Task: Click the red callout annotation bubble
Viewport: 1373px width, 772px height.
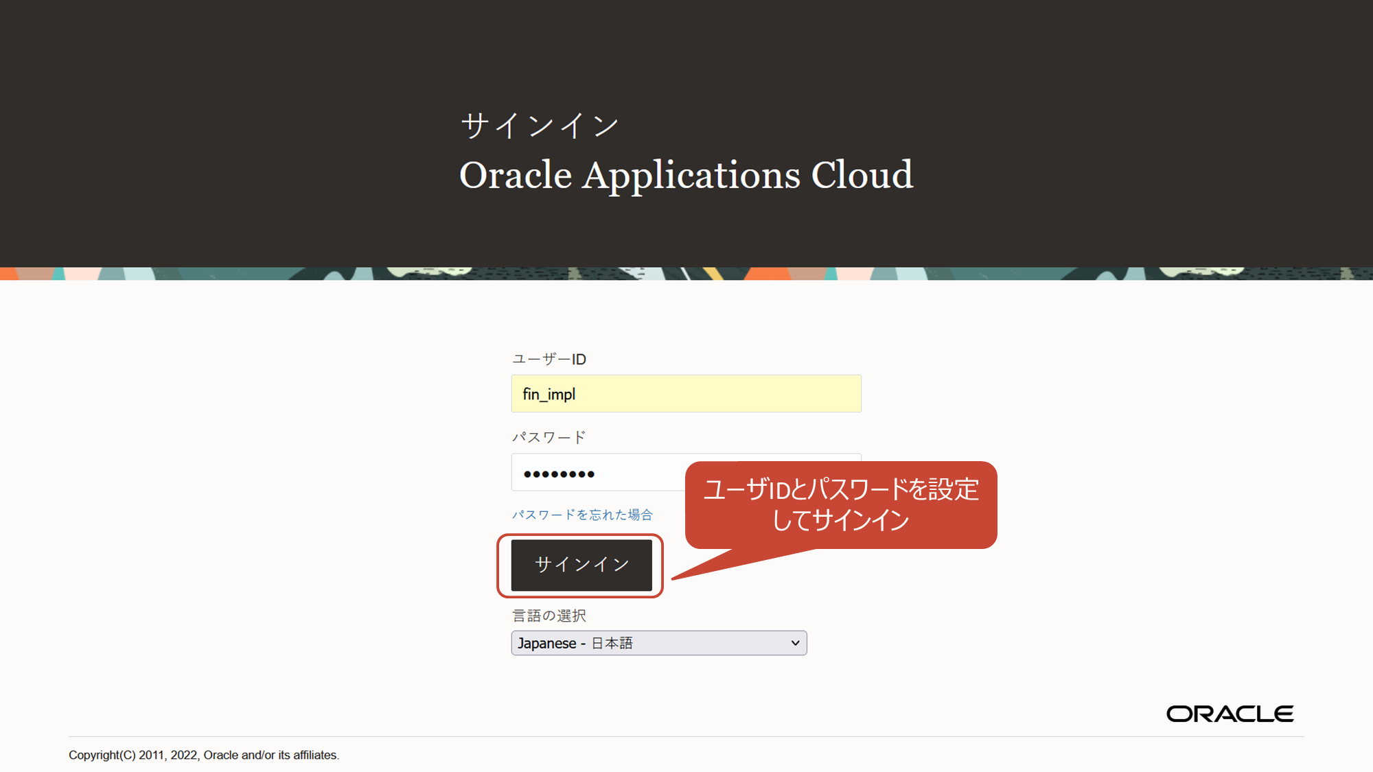Action: tap(840, 504)
